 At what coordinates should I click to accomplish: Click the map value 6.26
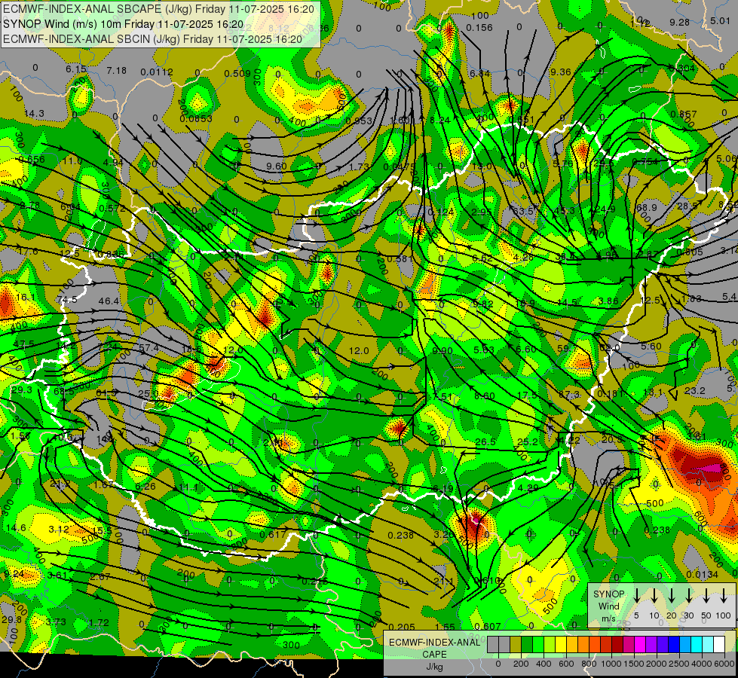145,487
